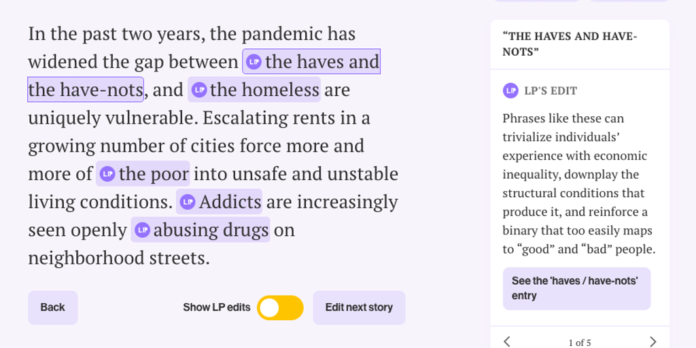The height and width of the screenshot is (348, 696).
Task: Select the highlighted phrase "the homeless"
Action: (x=264, y=90)
